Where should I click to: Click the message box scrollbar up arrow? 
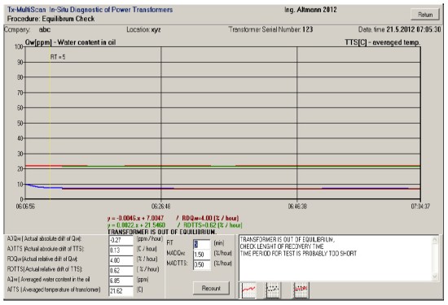(x=435, y=240)
